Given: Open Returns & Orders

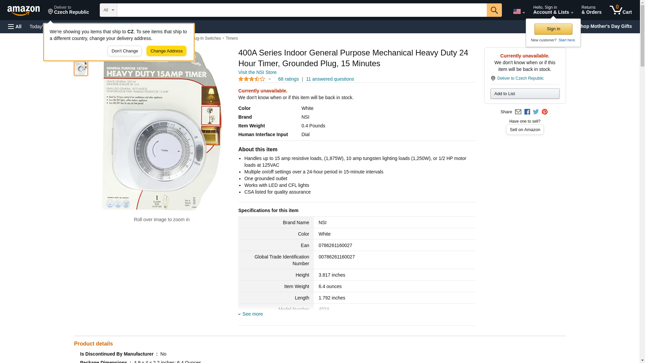Looking at the screenshot, I should [x=591, y=10].
